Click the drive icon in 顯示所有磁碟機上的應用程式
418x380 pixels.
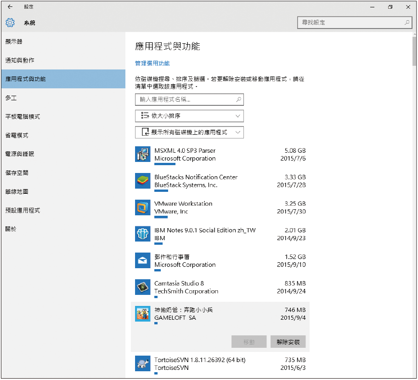145,132
